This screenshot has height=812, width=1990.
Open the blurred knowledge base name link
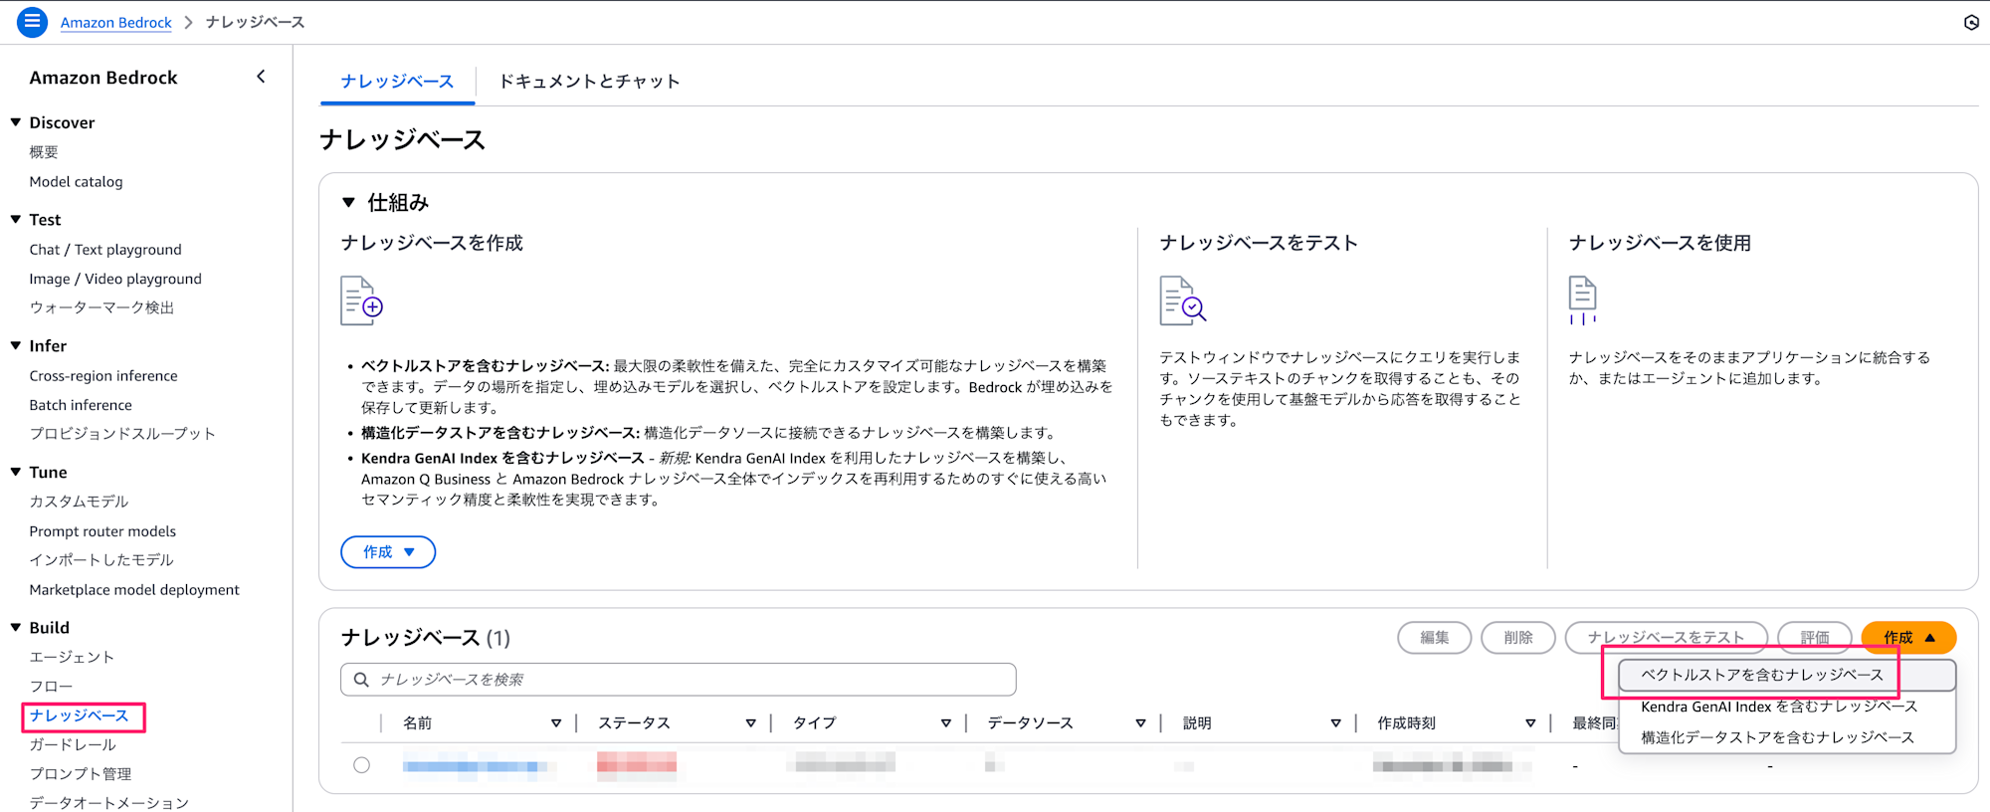(x=476, y=766)
